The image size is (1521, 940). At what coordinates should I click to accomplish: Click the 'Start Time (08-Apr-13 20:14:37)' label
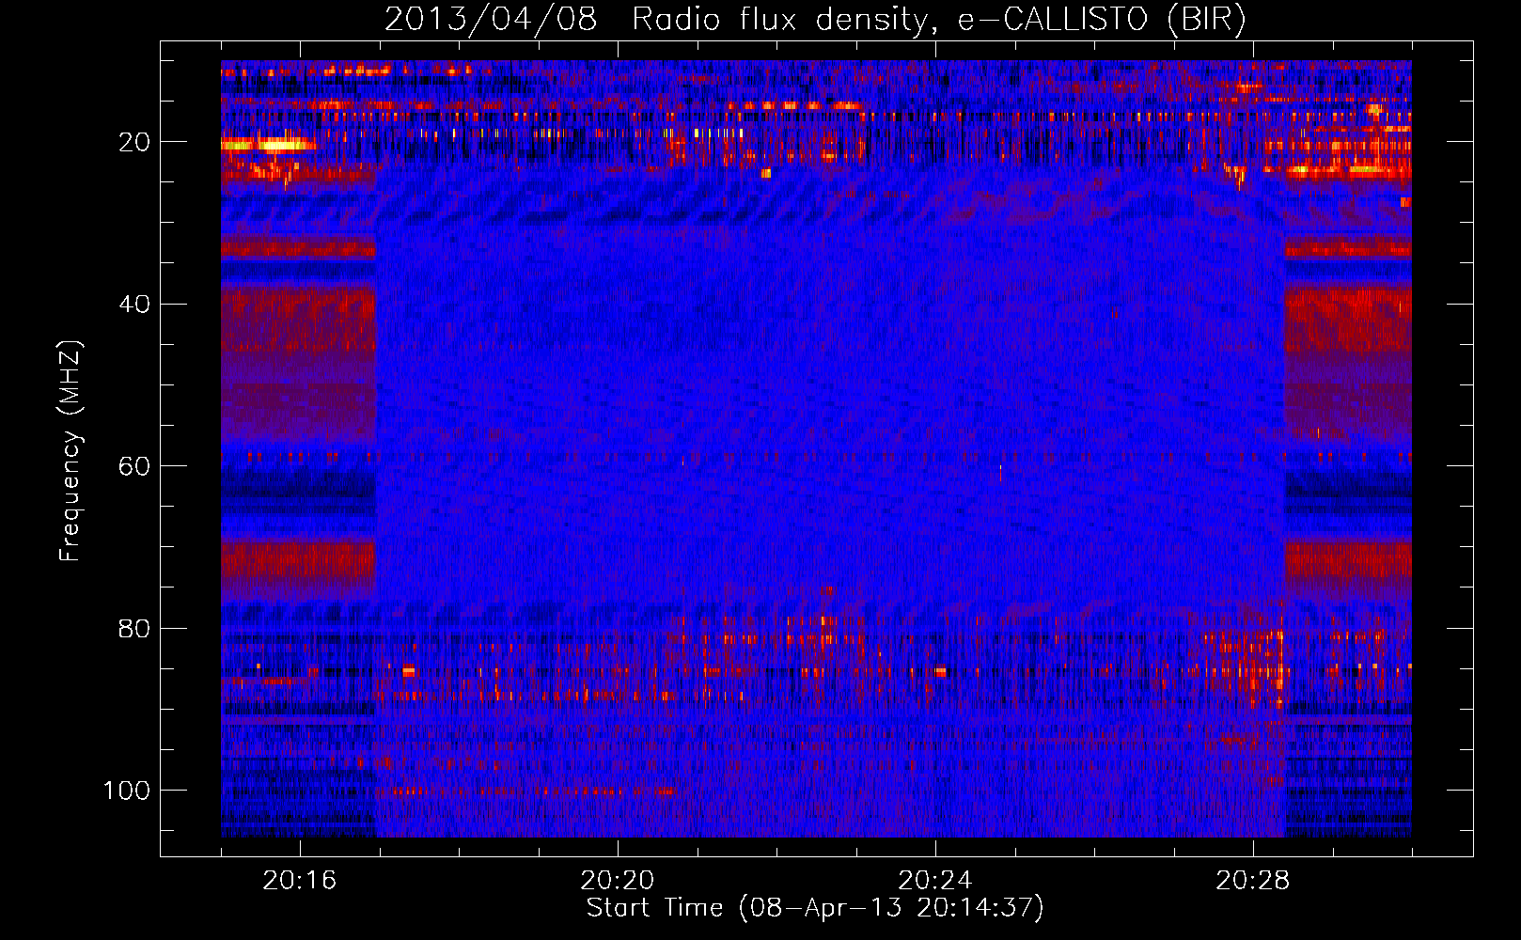coord(815,908)
